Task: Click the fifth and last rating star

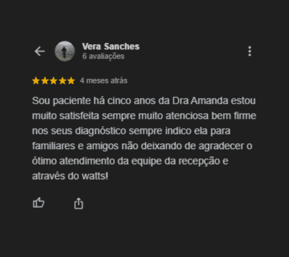Action: [x=71, y=81]
